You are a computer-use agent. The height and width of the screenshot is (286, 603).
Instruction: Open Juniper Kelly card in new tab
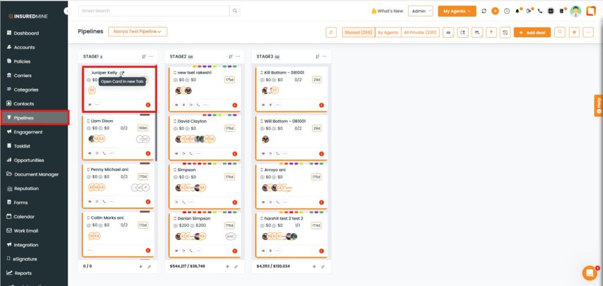tap(122, 73)
